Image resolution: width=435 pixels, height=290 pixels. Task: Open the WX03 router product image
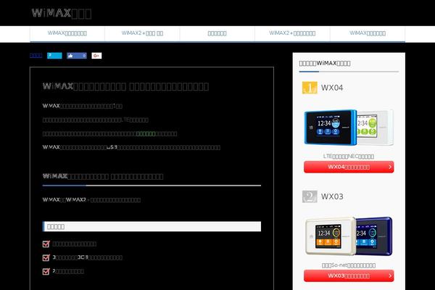(349, 236)
